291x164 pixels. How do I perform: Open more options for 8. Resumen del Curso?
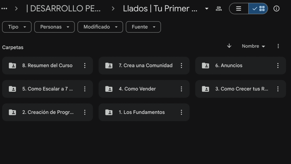pos(85,66)
